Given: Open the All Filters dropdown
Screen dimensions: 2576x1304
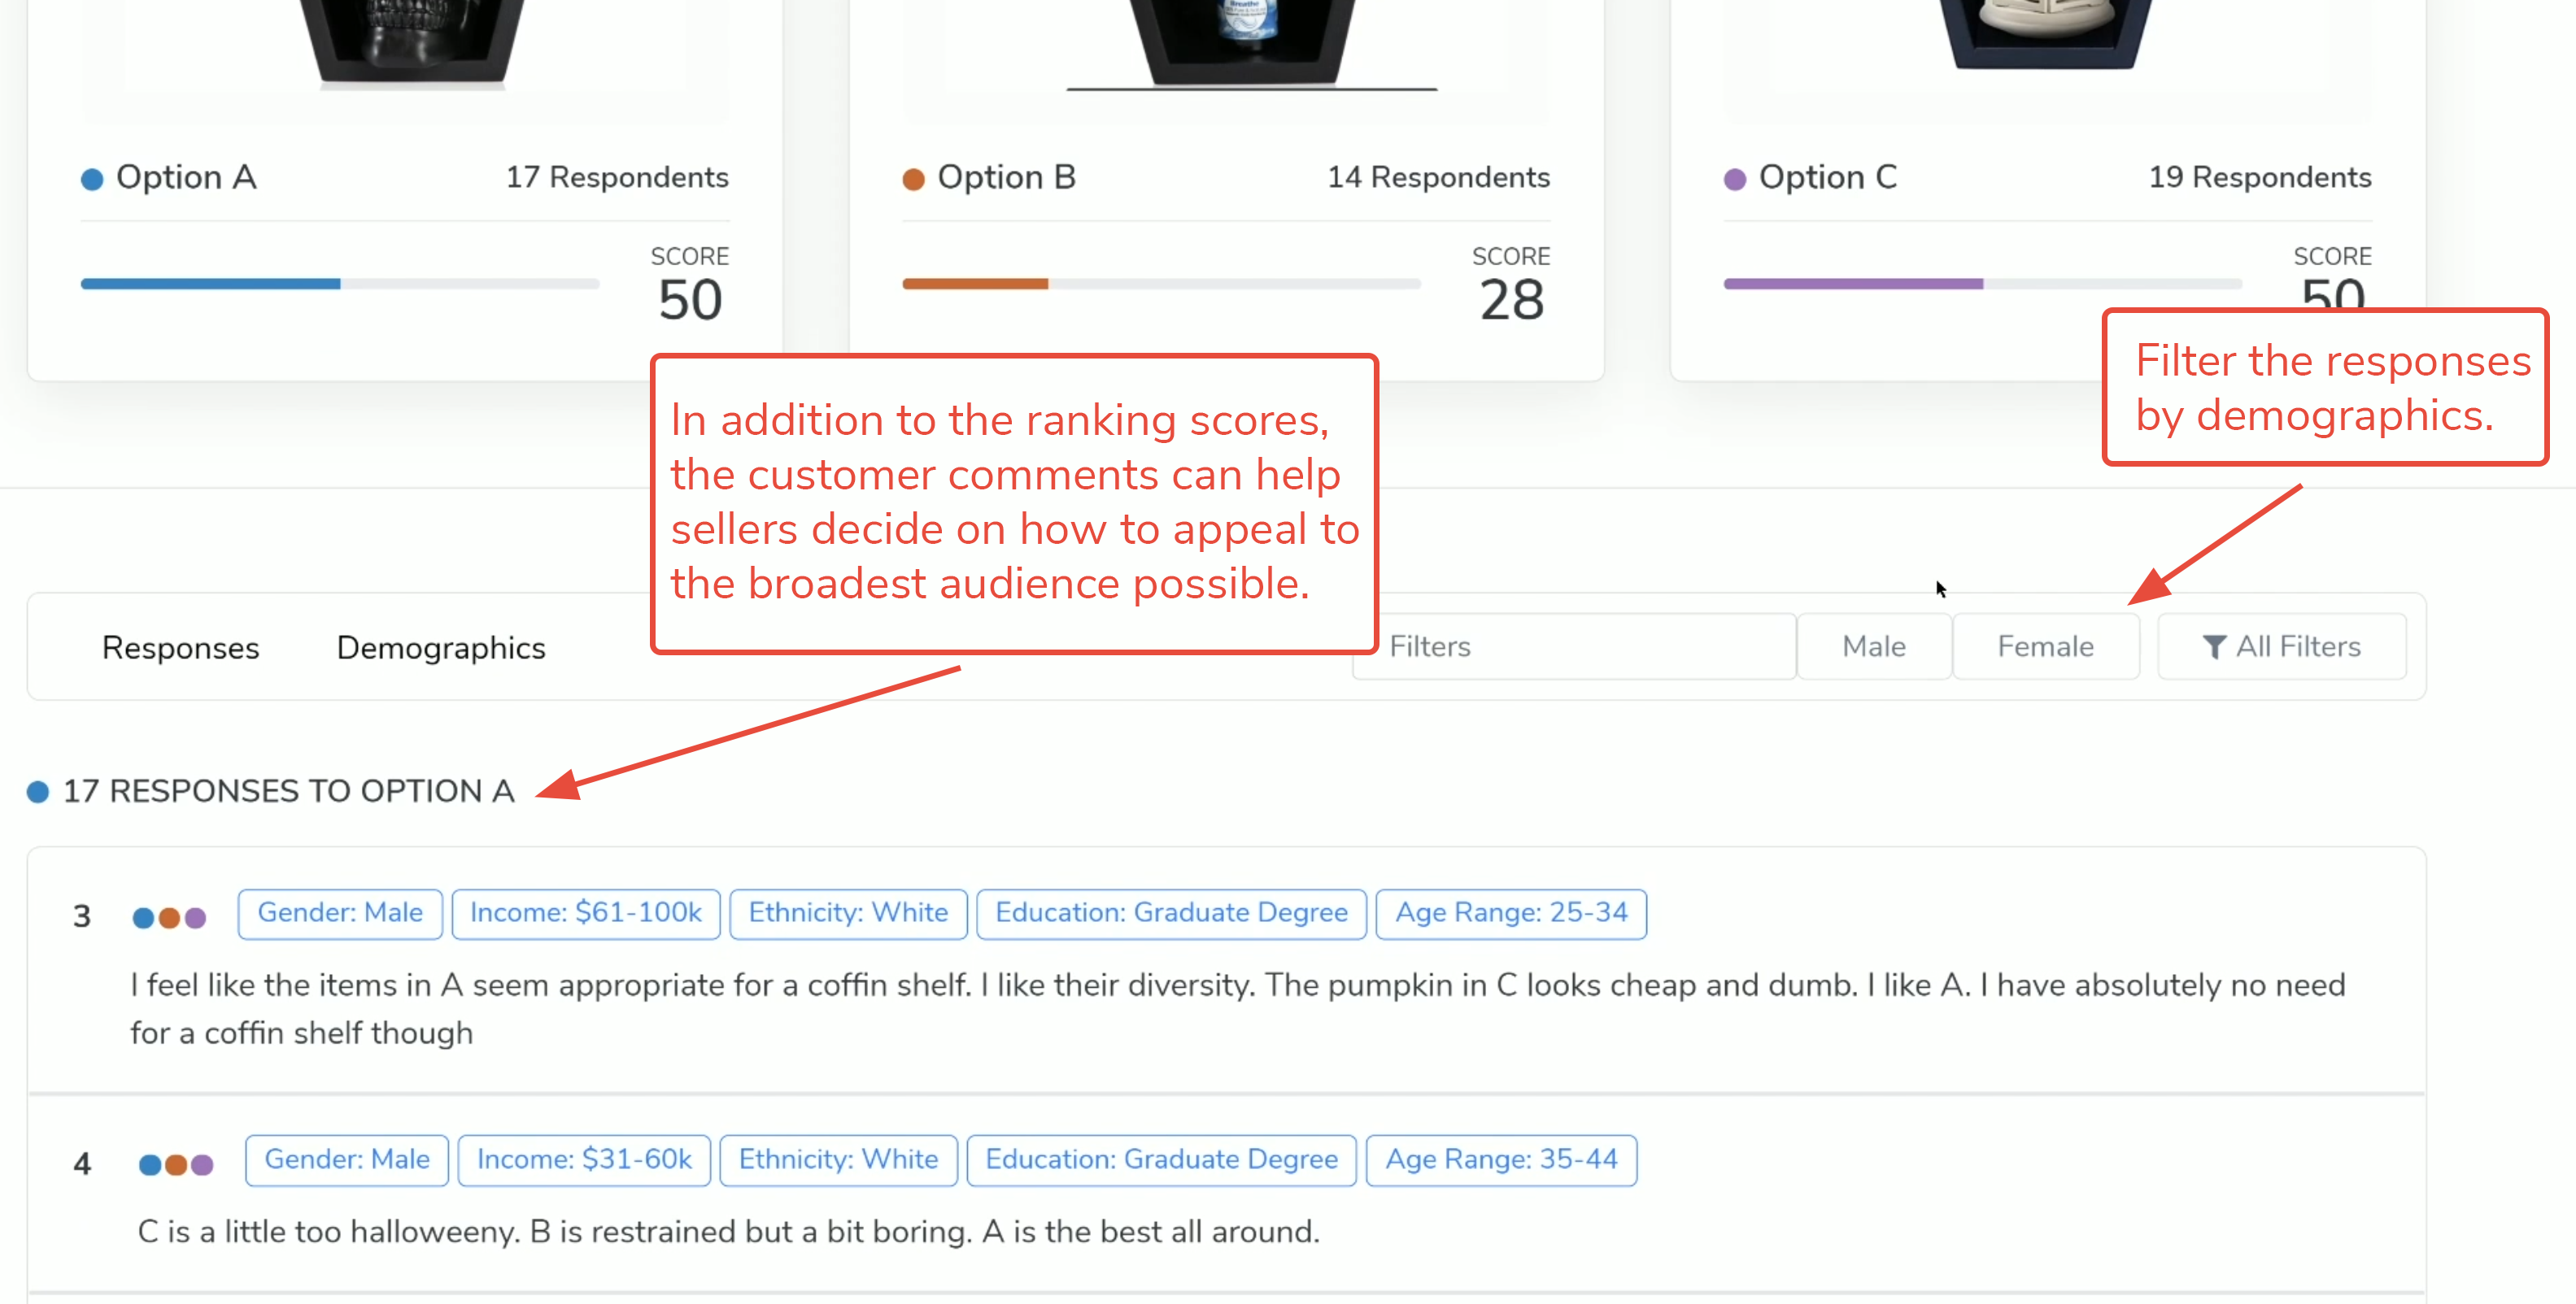Looking at the screenshot, I should [x=2281, y=646].
